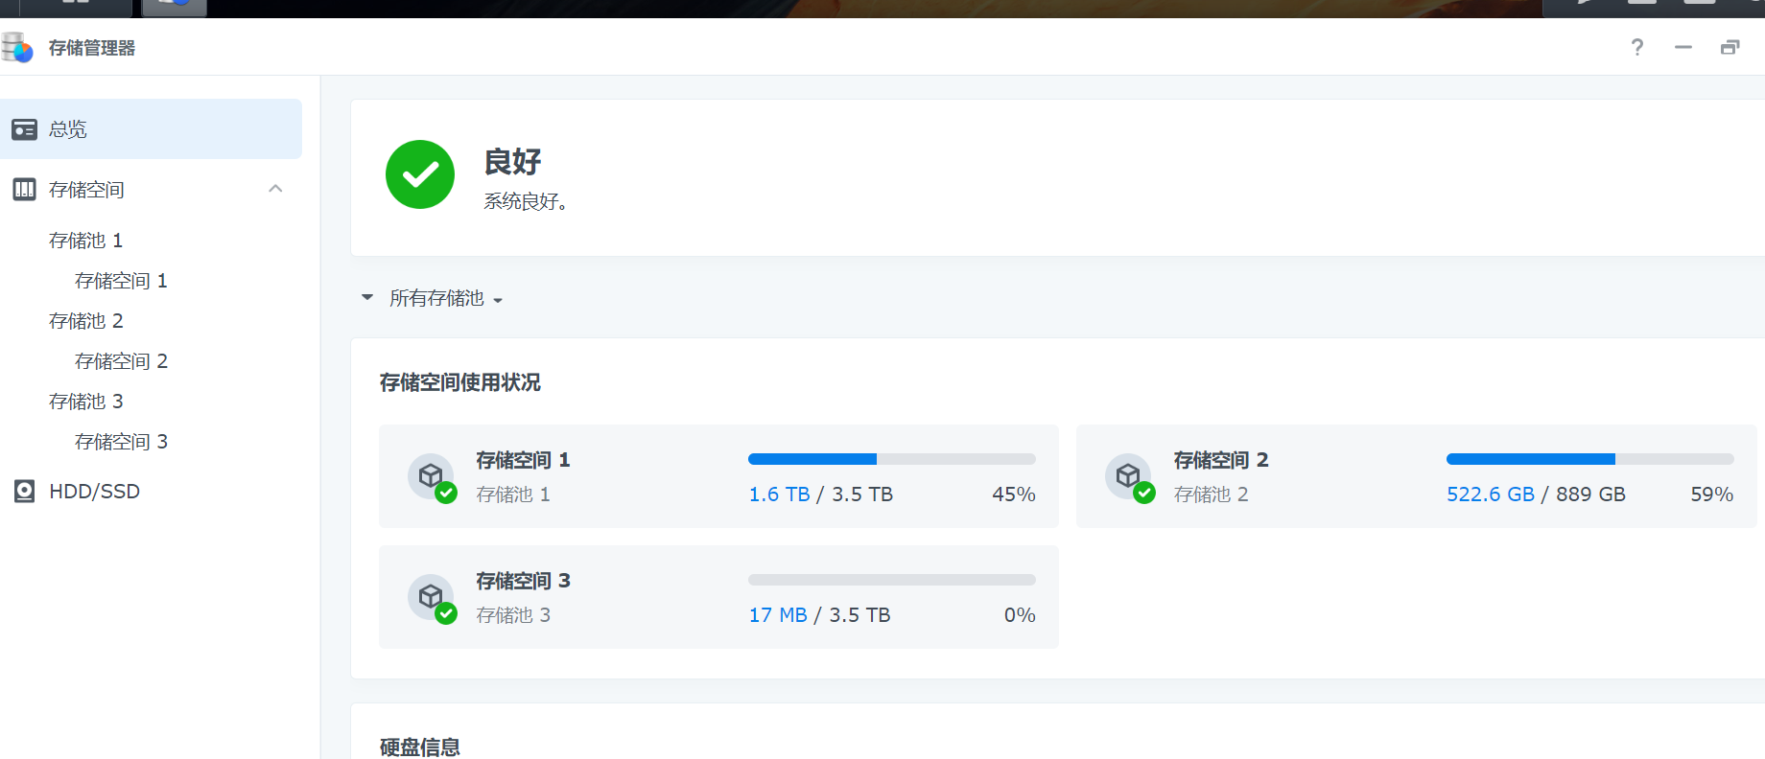Click the 522.6 GB used space link

coord(1490,494)
